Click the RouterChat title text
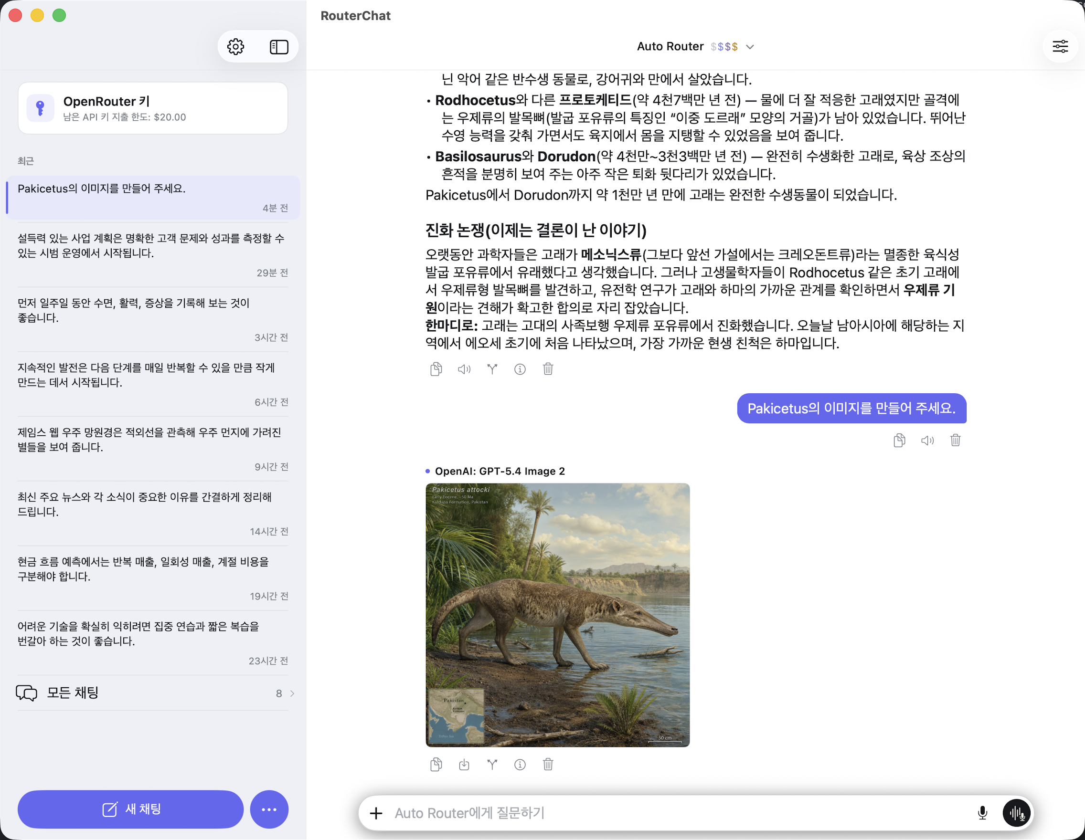1085x840 pixels. 356,16
